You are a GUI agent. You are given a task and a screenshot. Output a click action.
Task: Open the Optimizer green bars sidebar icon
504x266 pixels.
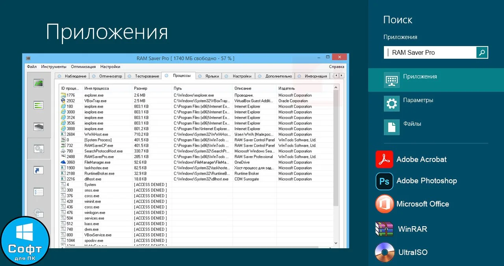tap(38, 105)
